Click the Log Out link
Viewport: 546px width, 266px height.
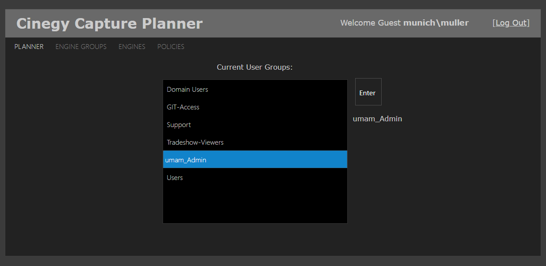point(511,22)
